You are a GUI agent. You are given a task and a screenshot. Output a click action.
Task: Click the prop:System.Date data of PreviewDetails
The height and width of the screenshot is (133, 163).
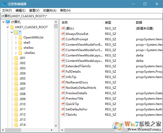click(149, 93)
